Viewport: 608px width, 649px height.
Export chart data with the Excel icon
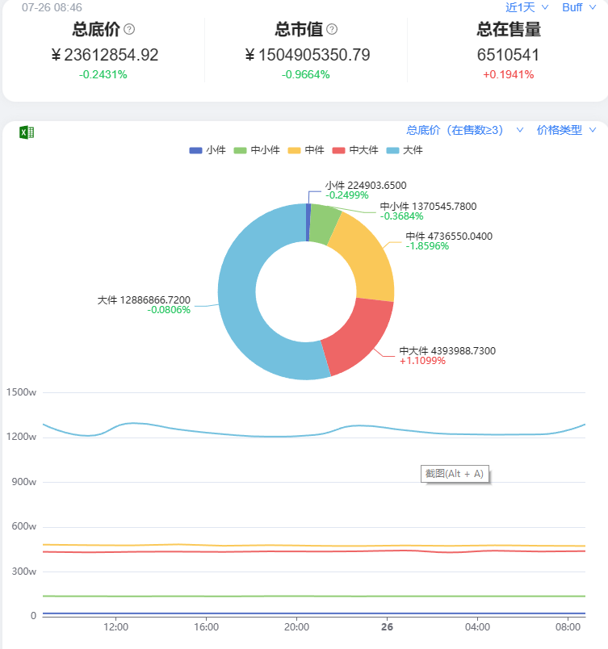[x=27, y=132]
